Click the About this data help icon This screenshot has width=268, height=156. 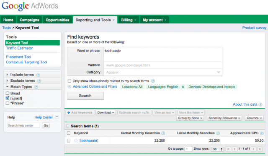[260, 104]
